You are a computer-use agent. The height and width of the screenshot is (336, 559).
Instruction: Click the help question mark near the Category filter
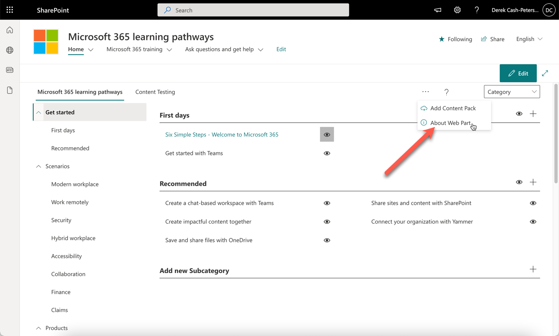[x=446, y=92]
